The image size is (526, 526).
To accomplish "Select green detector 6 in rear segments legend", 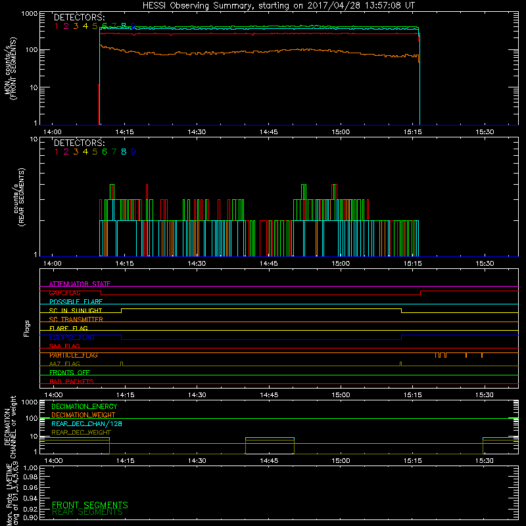I will pyautogui.click(x=105, y=152).
